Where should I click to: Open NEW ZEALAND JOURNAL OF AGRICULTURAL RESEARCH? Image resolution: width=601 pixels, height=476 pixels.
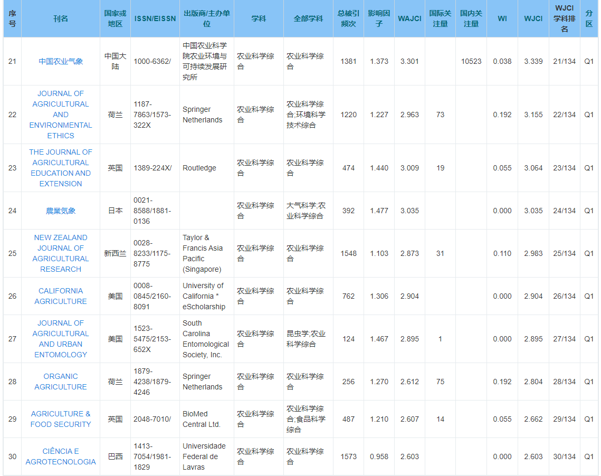click(61, 253)
